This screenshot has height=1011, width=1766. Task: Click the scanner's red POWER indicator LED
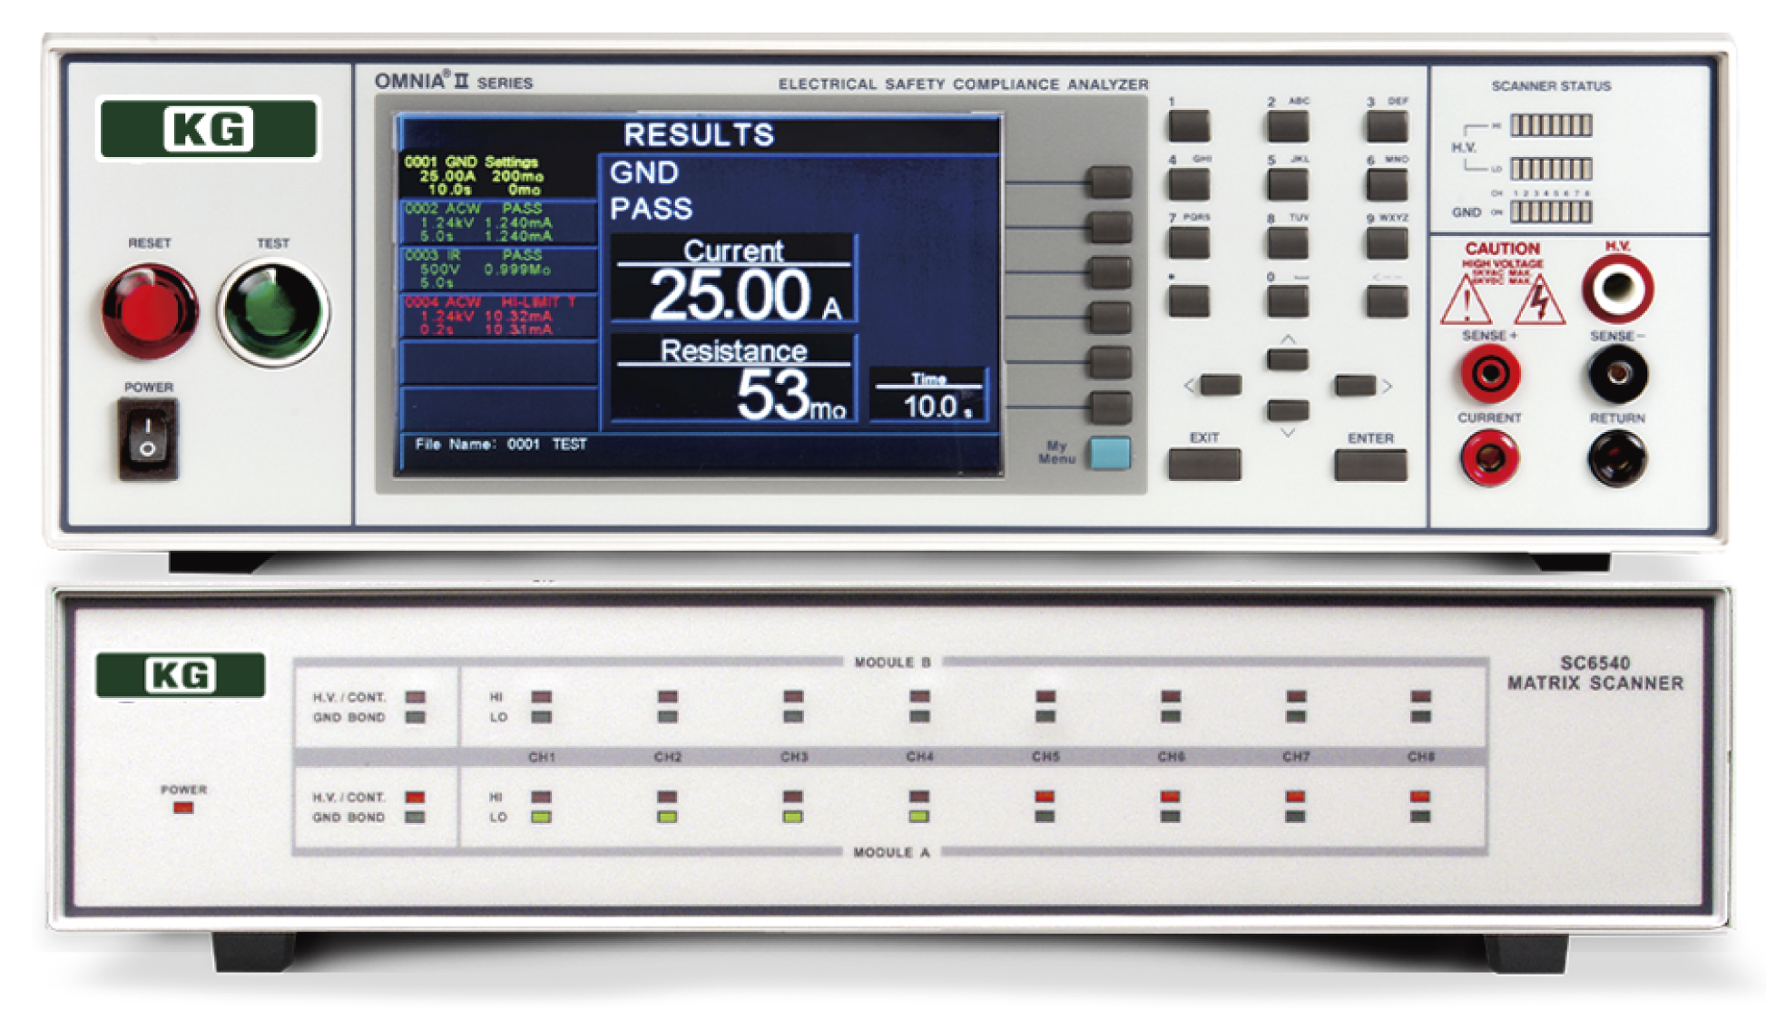pyautogui.click(x=183, y=807)
